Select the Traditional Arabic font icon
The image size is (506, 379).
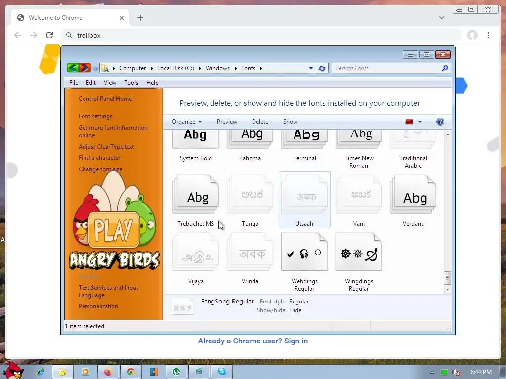(413, 139)
